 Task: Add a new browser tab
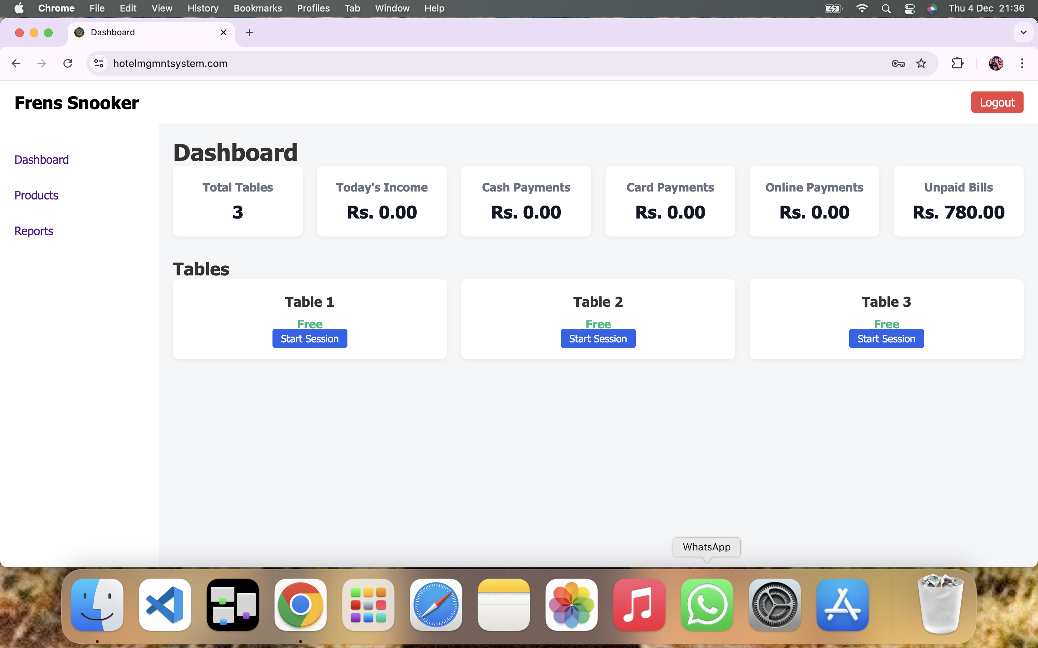[x=249, y=32]
